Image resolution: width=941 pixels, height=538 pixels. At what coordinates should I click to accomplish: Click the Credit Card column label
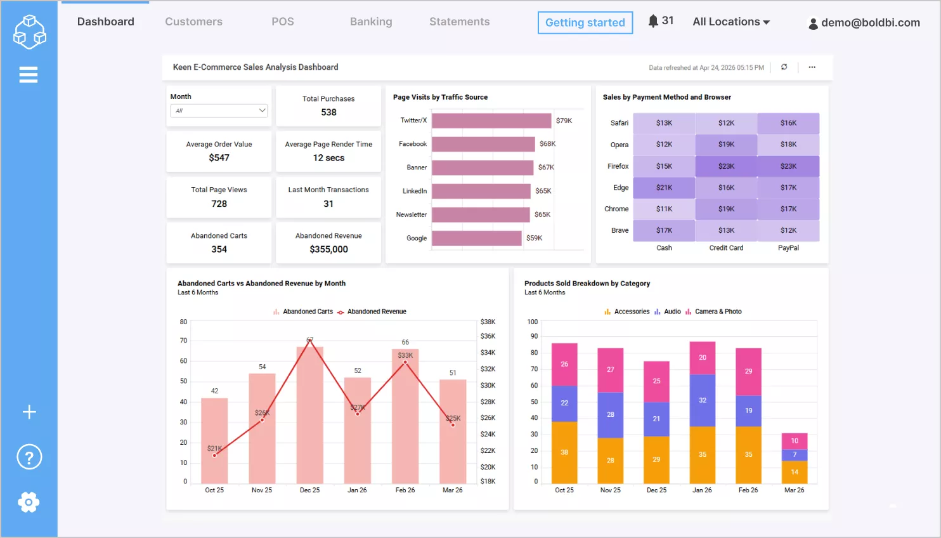tap(726, 248)
